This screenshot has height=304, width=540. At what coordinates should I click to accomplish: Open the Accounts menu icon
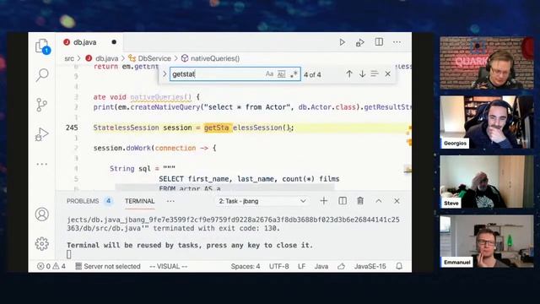coord(42,214)
